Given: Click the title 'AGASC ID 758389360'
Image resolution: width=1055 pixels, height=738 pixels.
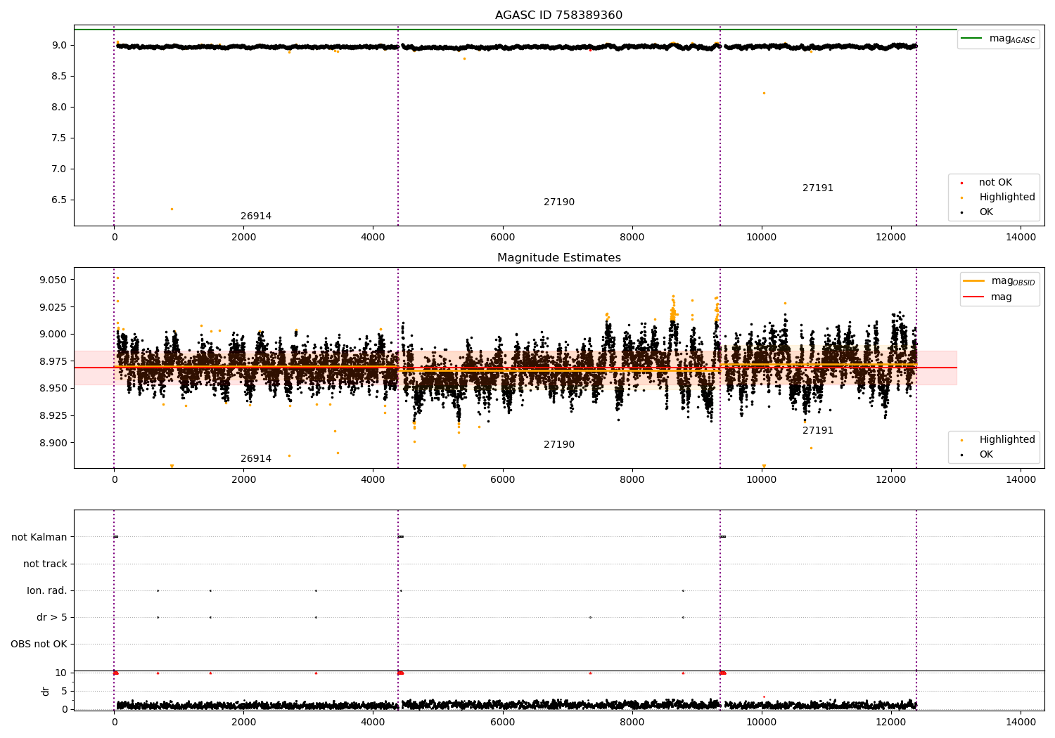Looking at the screenshot, I should [558, 15].
